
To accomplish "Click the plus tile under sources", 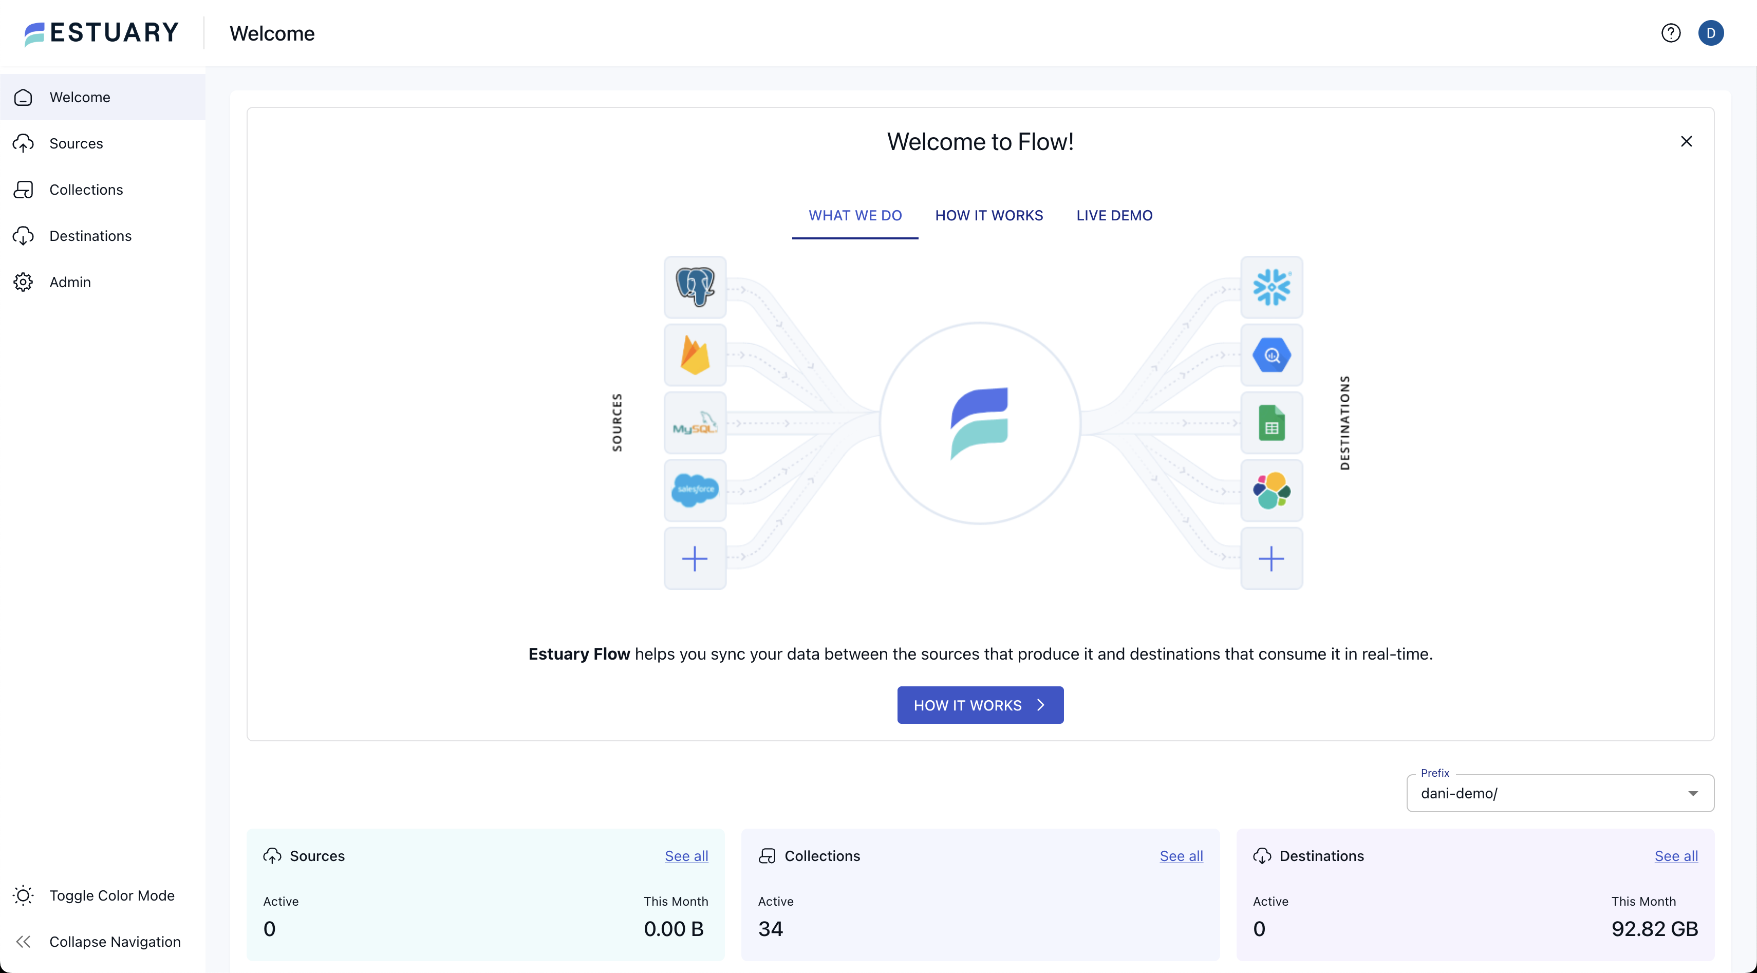I will tap(695, 558).
